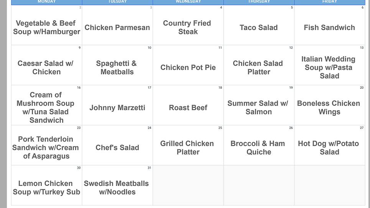Click Italian Wedding Soup w/Pasta Salad
370x208 pixels.
329,68
